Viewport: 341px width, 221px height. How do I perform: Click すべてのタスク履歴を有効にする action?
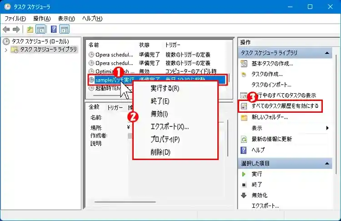click(285, 106)
